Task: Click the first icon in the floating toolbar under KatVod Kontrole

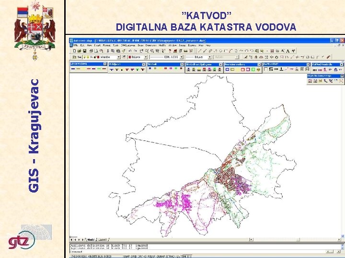Action: point(310,81)
